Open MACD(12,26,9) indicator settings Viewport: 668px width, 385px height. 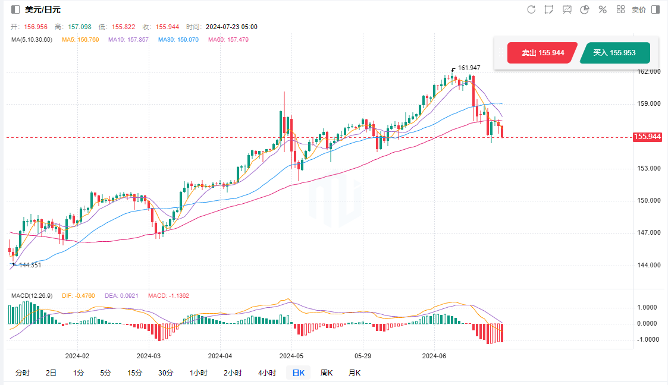coord(32,295)
